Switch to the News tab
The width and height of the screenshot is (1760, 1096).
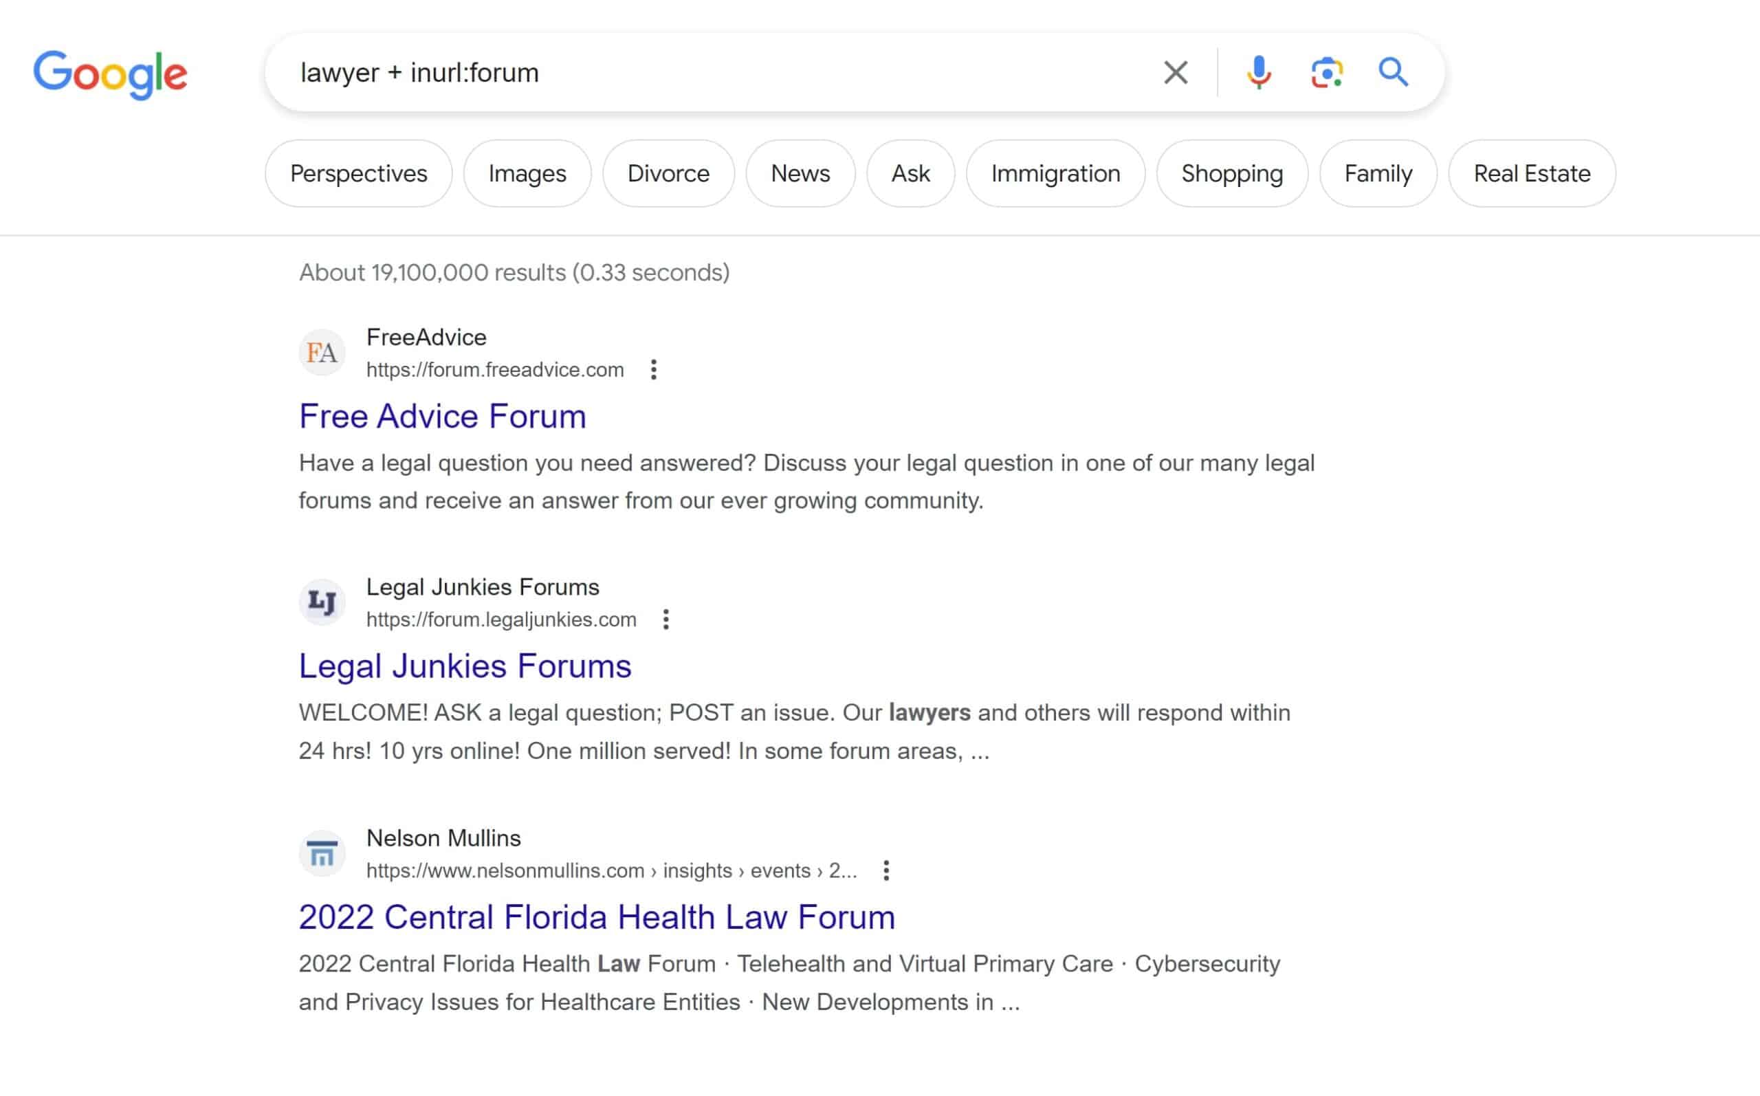(x=800, y=174)
